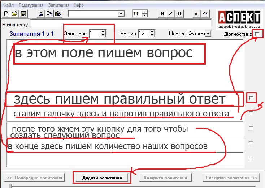Click the Попереднє запитання button
This screenshot has height=188, width=265.
(x=35, y=178)
